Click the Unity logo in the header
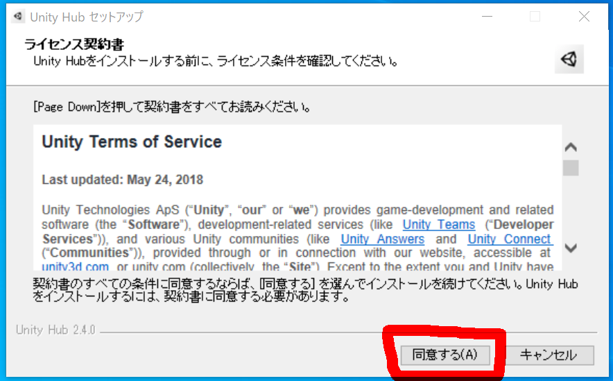The width and height of the screenshot is (613, 381). 569,59
